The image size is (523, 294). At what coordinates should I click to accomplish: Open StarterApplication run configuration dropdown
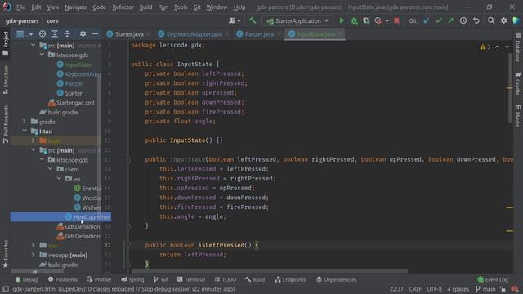click(x=297, y=20)
